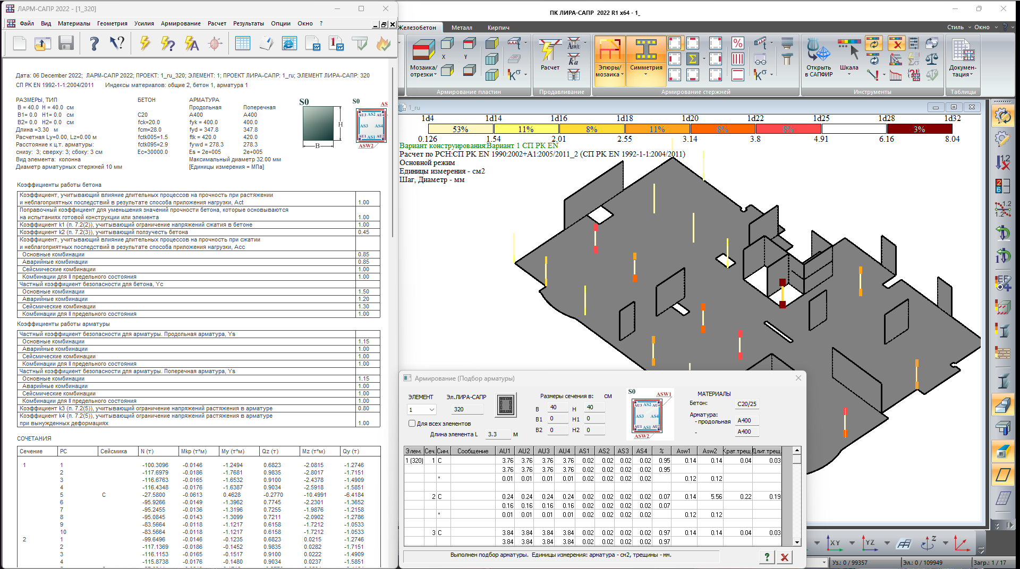Click the results table grid icon
The width and height of the screenshot is (1020, 569).
[x=243, y=44]
